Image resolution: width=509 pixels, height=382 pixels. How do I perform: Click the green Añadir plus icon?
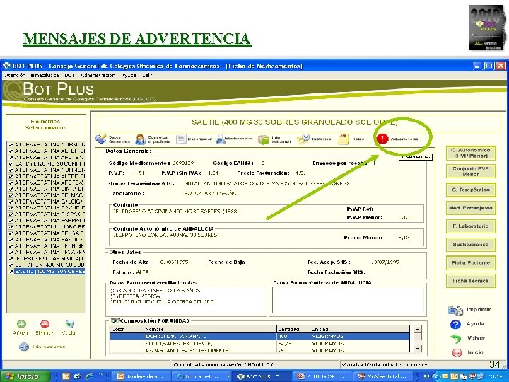21,324
